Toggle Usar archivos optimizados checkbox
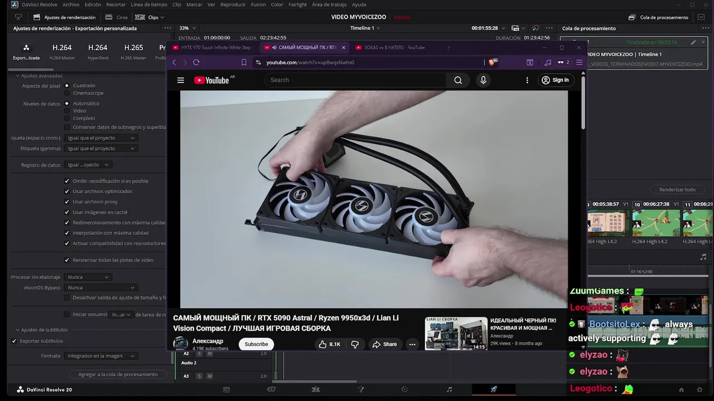The width and height of the screenshot is (714, 401). point(67,192)
